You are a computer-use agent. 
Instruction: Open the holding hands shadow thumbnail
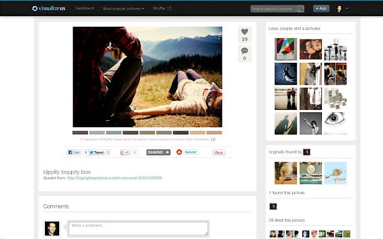pyautogui.click(x=286, y=124)
